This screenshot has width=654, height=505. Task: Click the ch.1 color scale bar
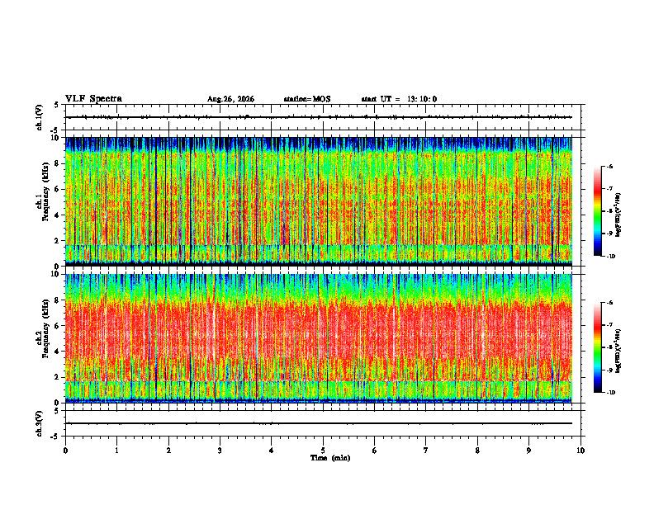click(597, 211)
